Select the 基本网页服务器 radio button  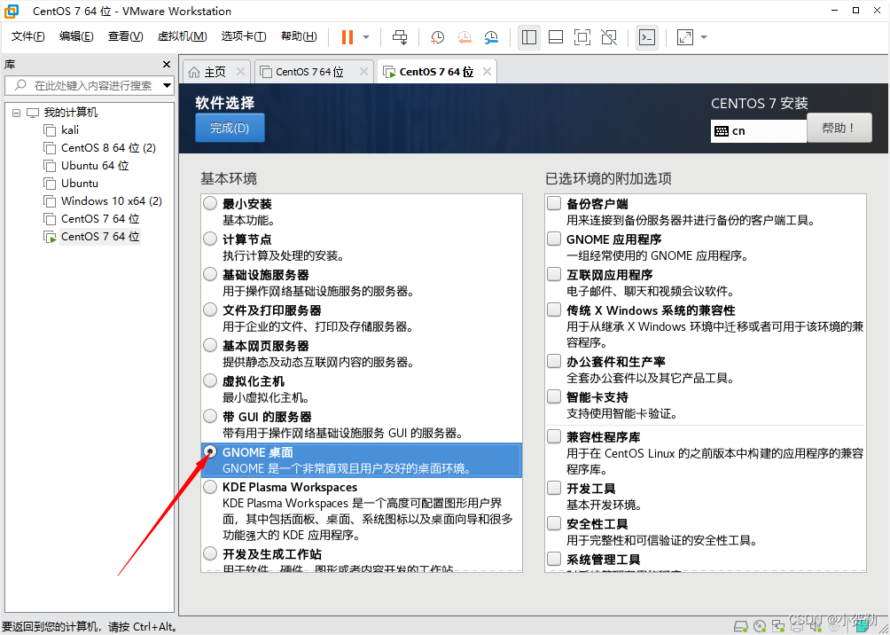[210, 345]
